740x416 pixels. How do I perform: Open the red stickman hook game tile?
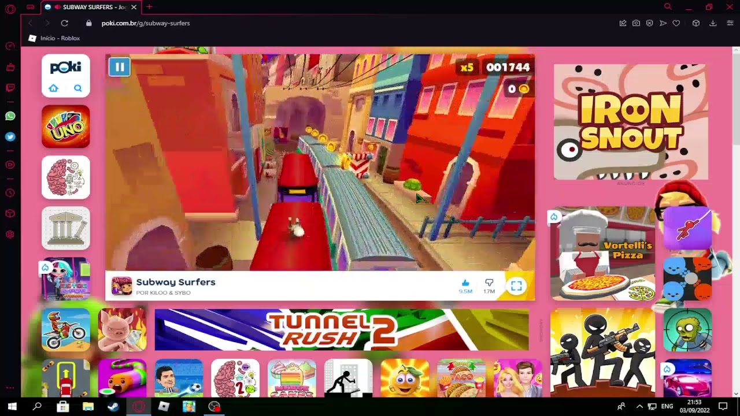pos(687,228)
